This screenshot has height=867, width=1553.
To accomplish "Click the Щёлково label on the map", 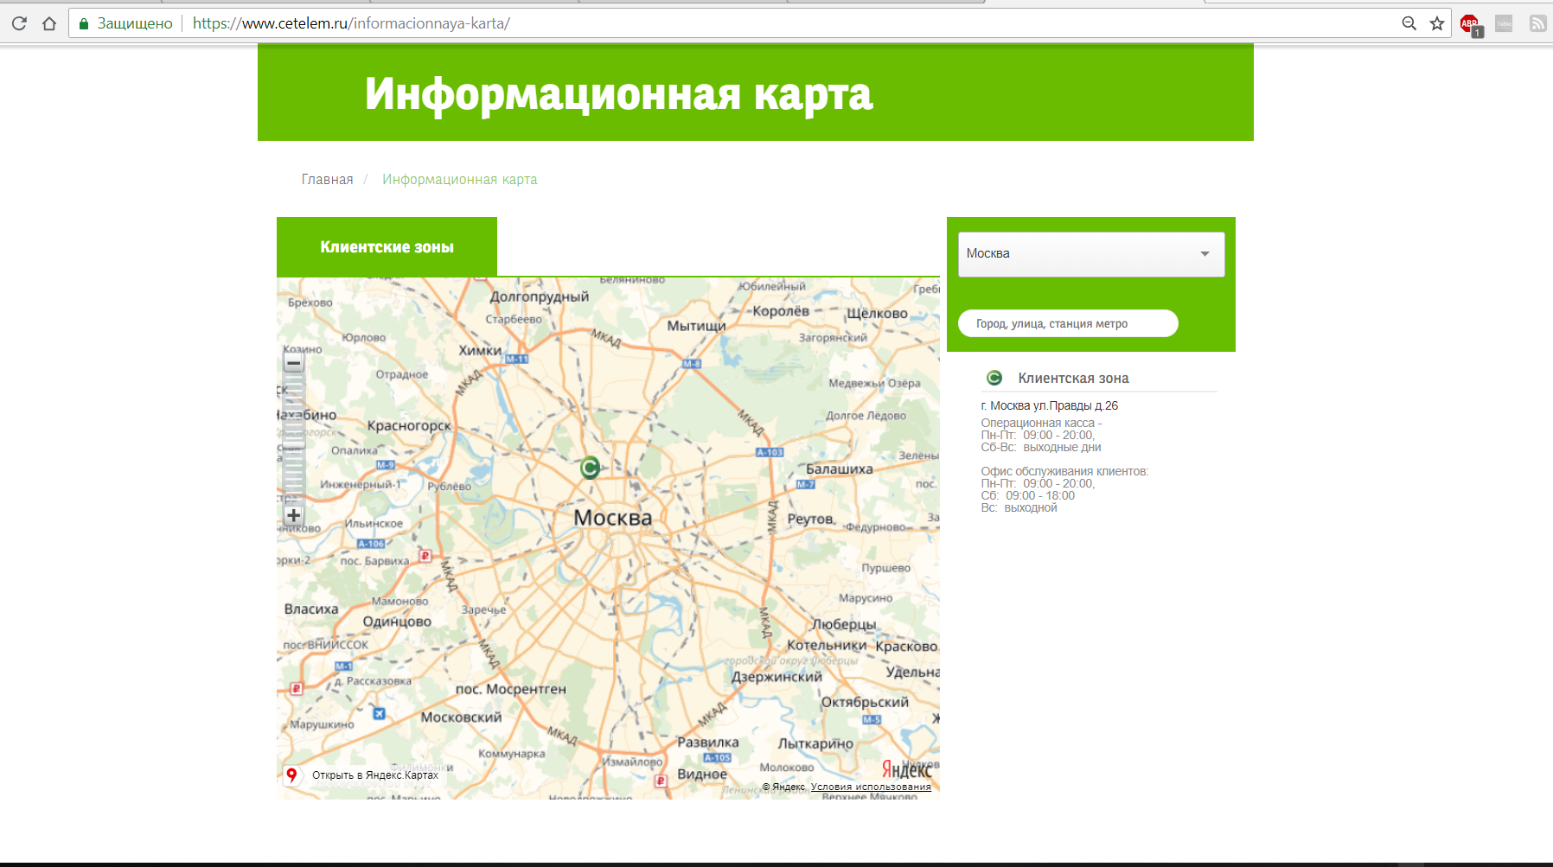I will pyautogui.click(x=877, y=313).
